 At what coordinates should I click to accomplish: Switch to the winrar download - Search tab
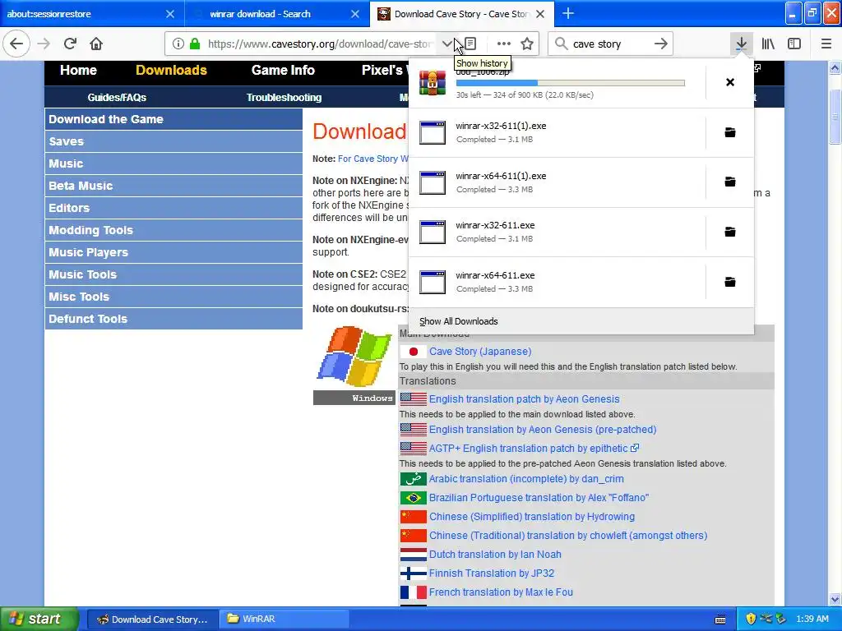coord(277,14)
